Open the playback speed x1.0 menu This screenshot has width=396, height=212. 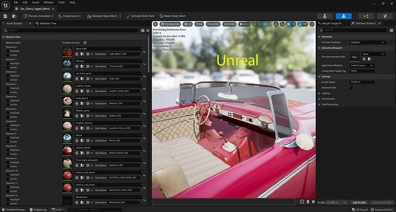click(244, 24)
